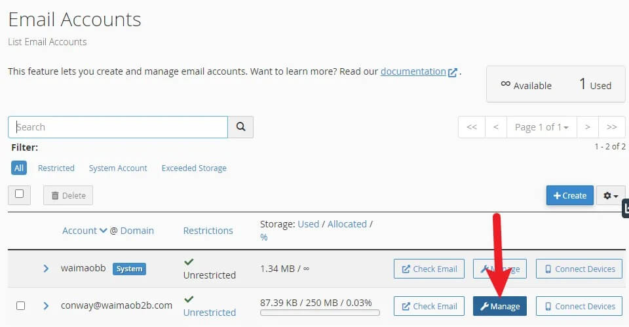The width and height of the screenshot is (629, 327).
Task: Click the Create button
Action: tap(569, 195)
